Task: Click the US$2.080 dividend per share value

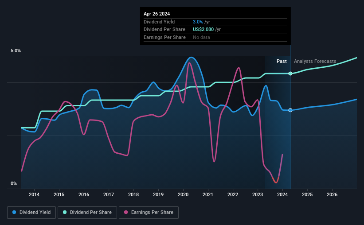Action: click(x=204, y=30)
